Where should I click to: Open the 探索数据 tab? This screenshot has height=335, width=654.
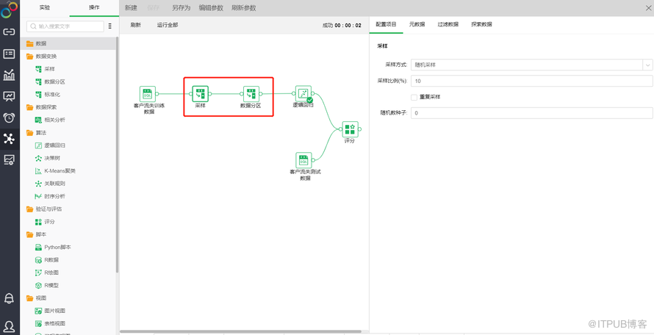(481, 24)
